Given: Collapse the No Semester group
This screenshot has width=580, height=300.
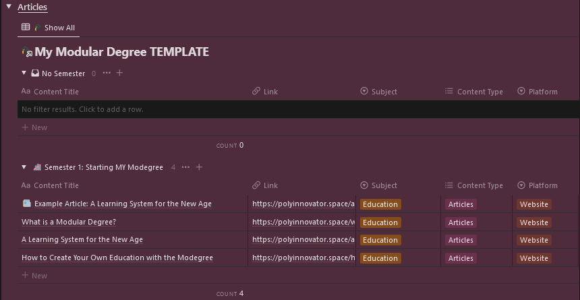Looking at the screenshot, I should [x=24, y=73].
